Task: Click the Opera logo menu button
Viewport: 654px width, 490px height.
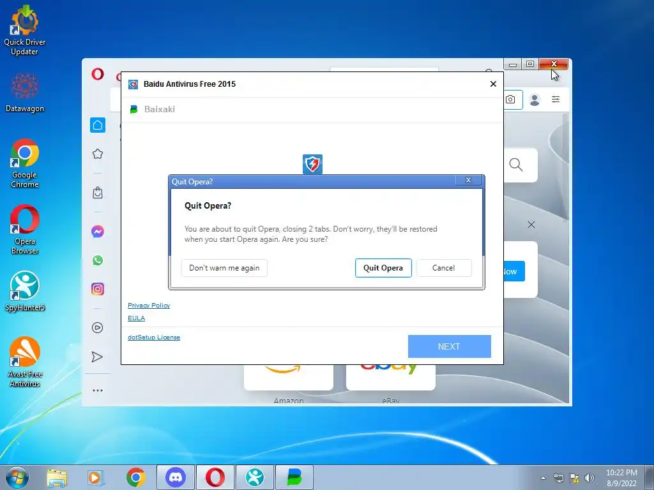Action: click(x=98, y=74)
